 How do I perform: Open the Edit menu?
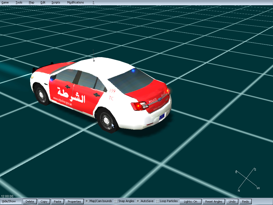click(x=43, y=2)
